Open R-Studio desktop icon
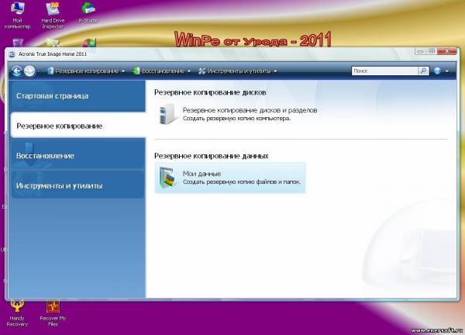The width and height of the screenshot is (465, 335). pos(88,12)
